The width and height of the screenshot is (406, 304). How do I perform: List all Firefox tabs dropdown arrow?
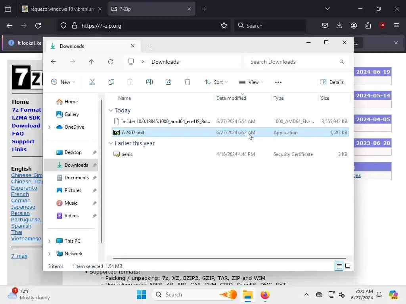click(x=327, y=9)
